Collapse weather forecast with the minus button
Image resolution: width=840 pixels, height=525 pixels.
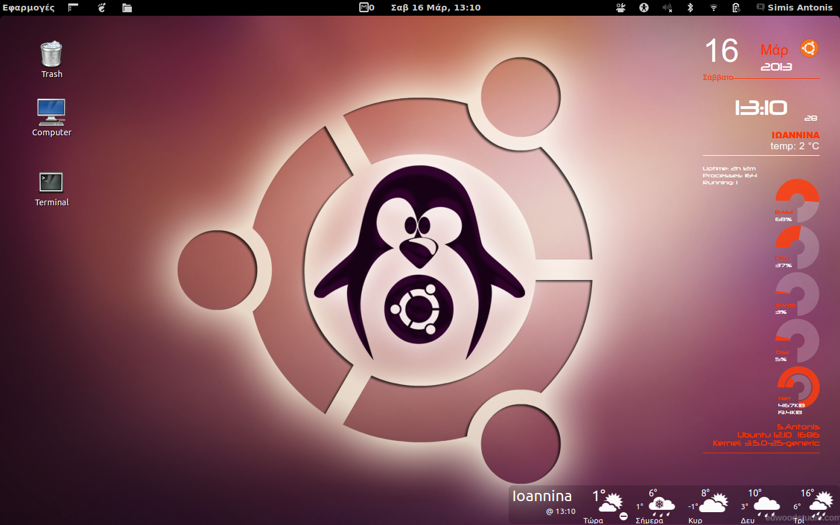point(623,516)
